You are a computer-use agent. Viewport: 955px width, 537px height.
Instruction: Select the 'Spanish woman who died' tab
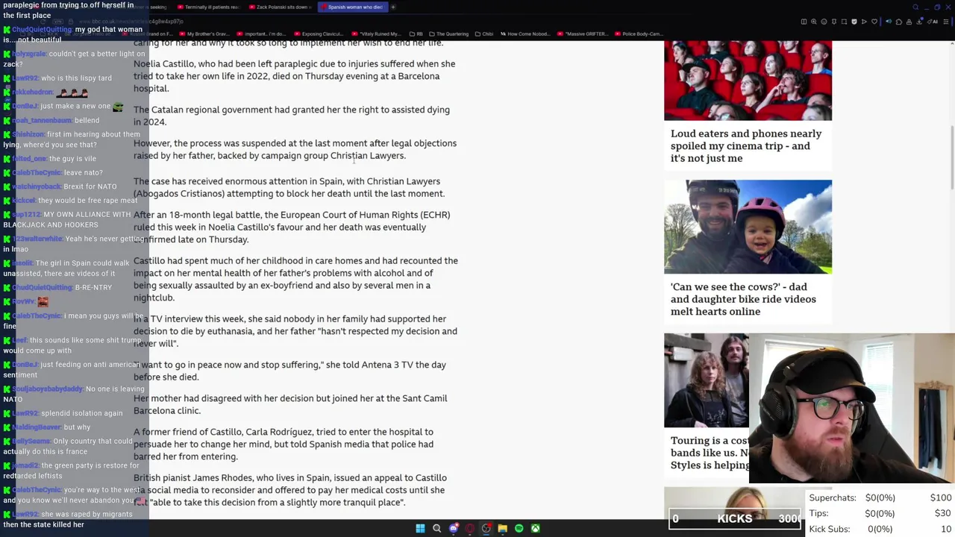pos(351,7)
